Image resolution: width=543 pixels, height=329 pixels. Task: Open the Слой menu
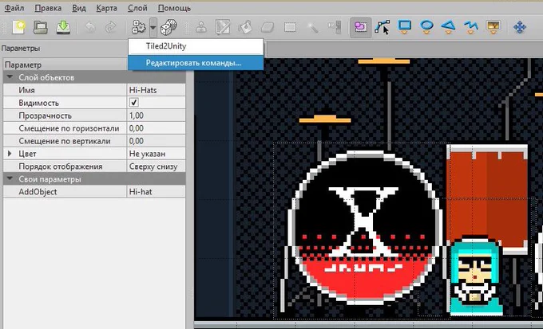pyautogui.click(x=137, y=8)
